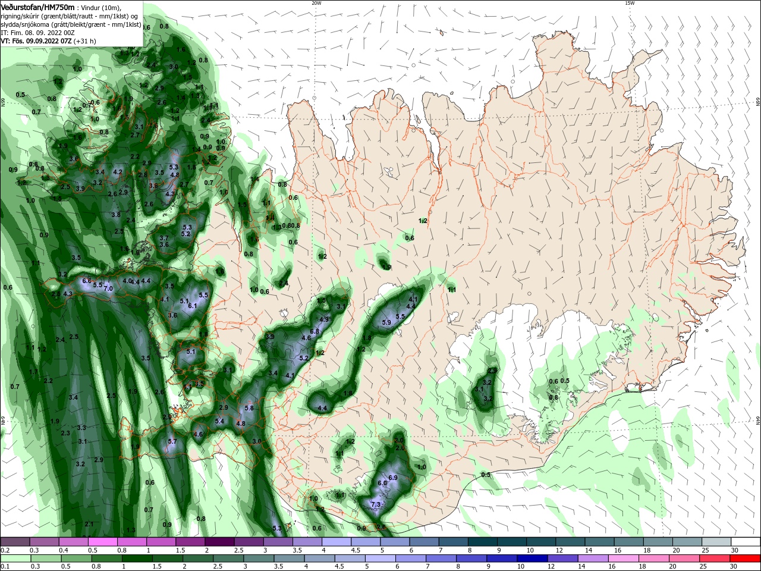Click the '20W' longitude label
The height and width of the screenshot is (571, 761).
tap(316, 3)
